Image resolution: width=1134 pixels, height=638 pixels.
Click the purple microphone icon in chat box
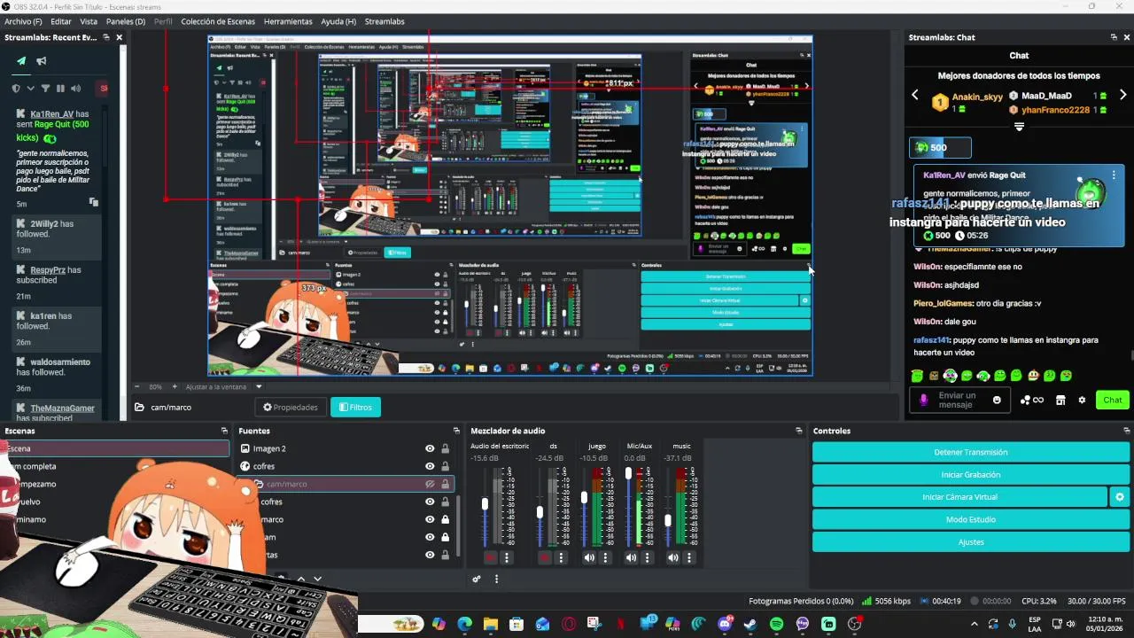tap(924, 401)
